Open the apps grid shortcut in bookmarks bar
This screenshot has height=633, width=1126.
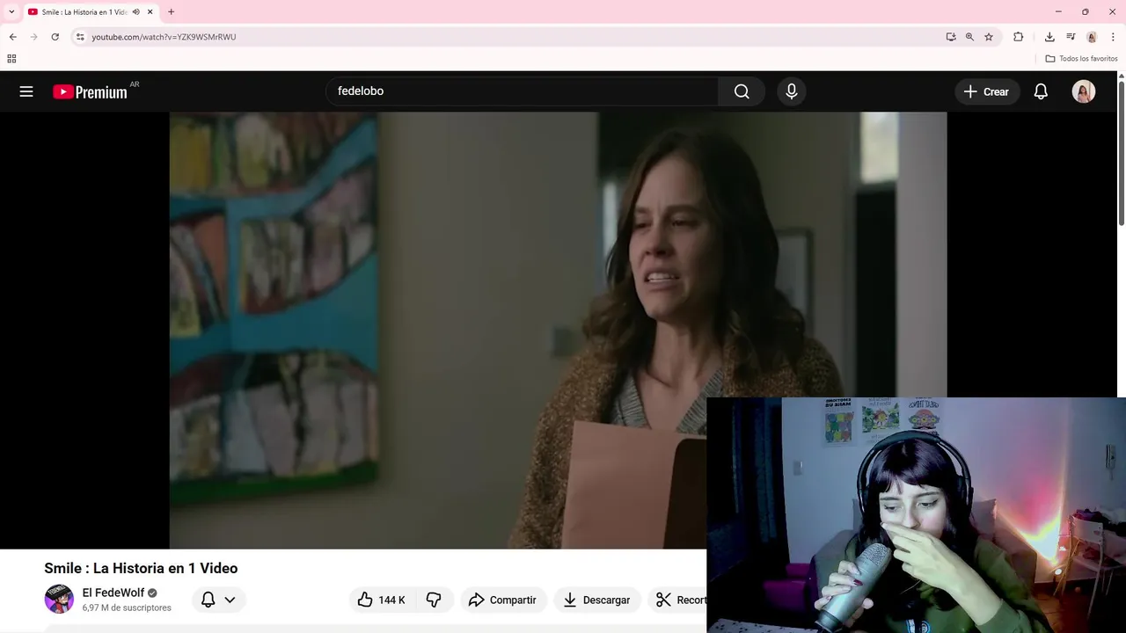click(11, 59)
